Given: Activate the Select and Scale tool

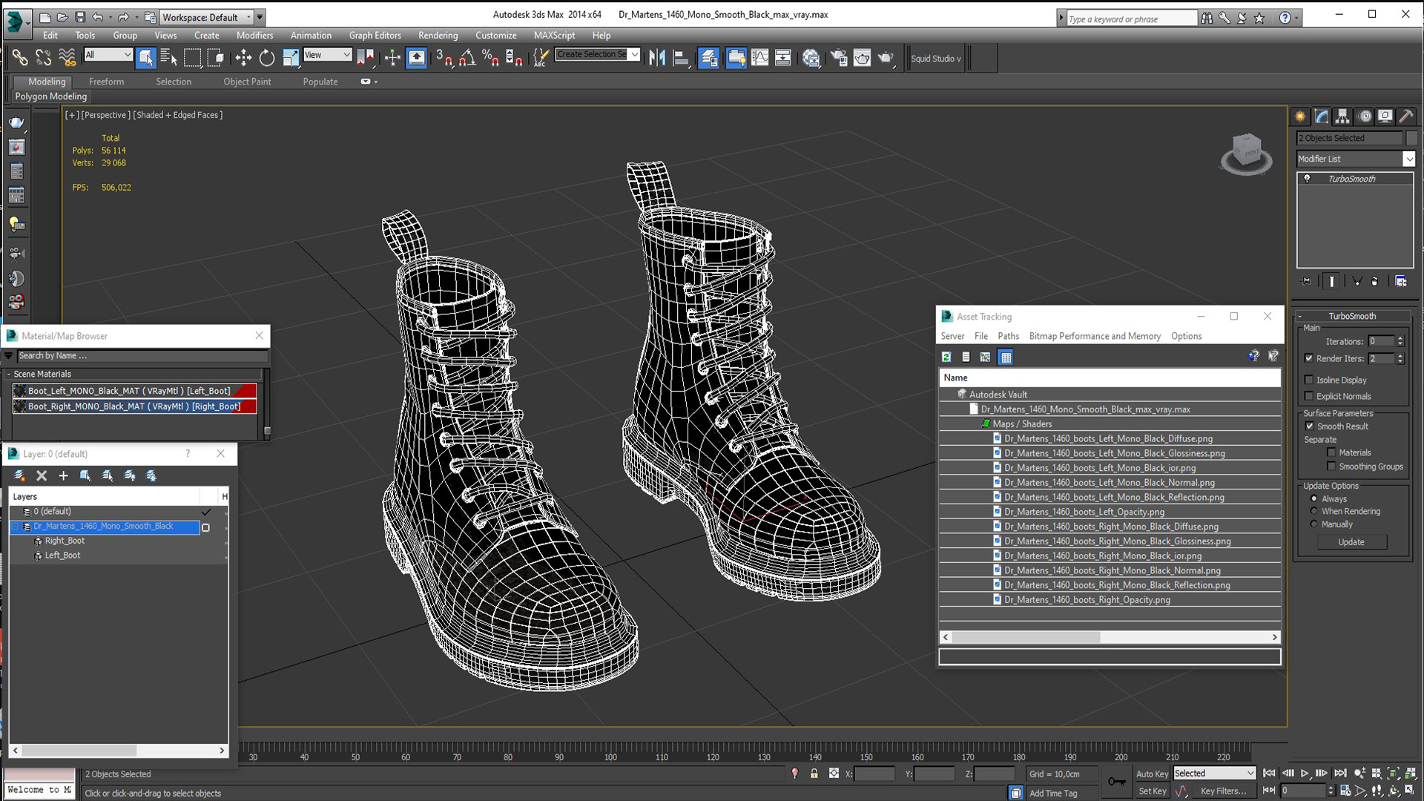Looking at the screenshot, I should click(x=291, y=58).
